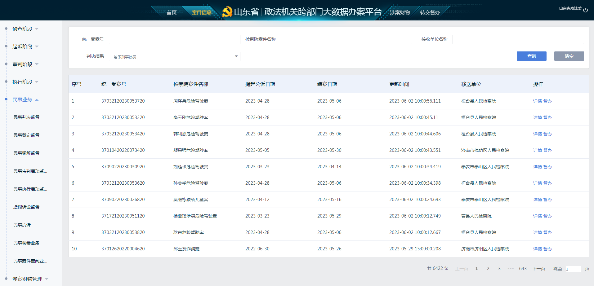Viewport: 594px width, 286px height.
Task: Click the power logout icon
Action: 585,10
